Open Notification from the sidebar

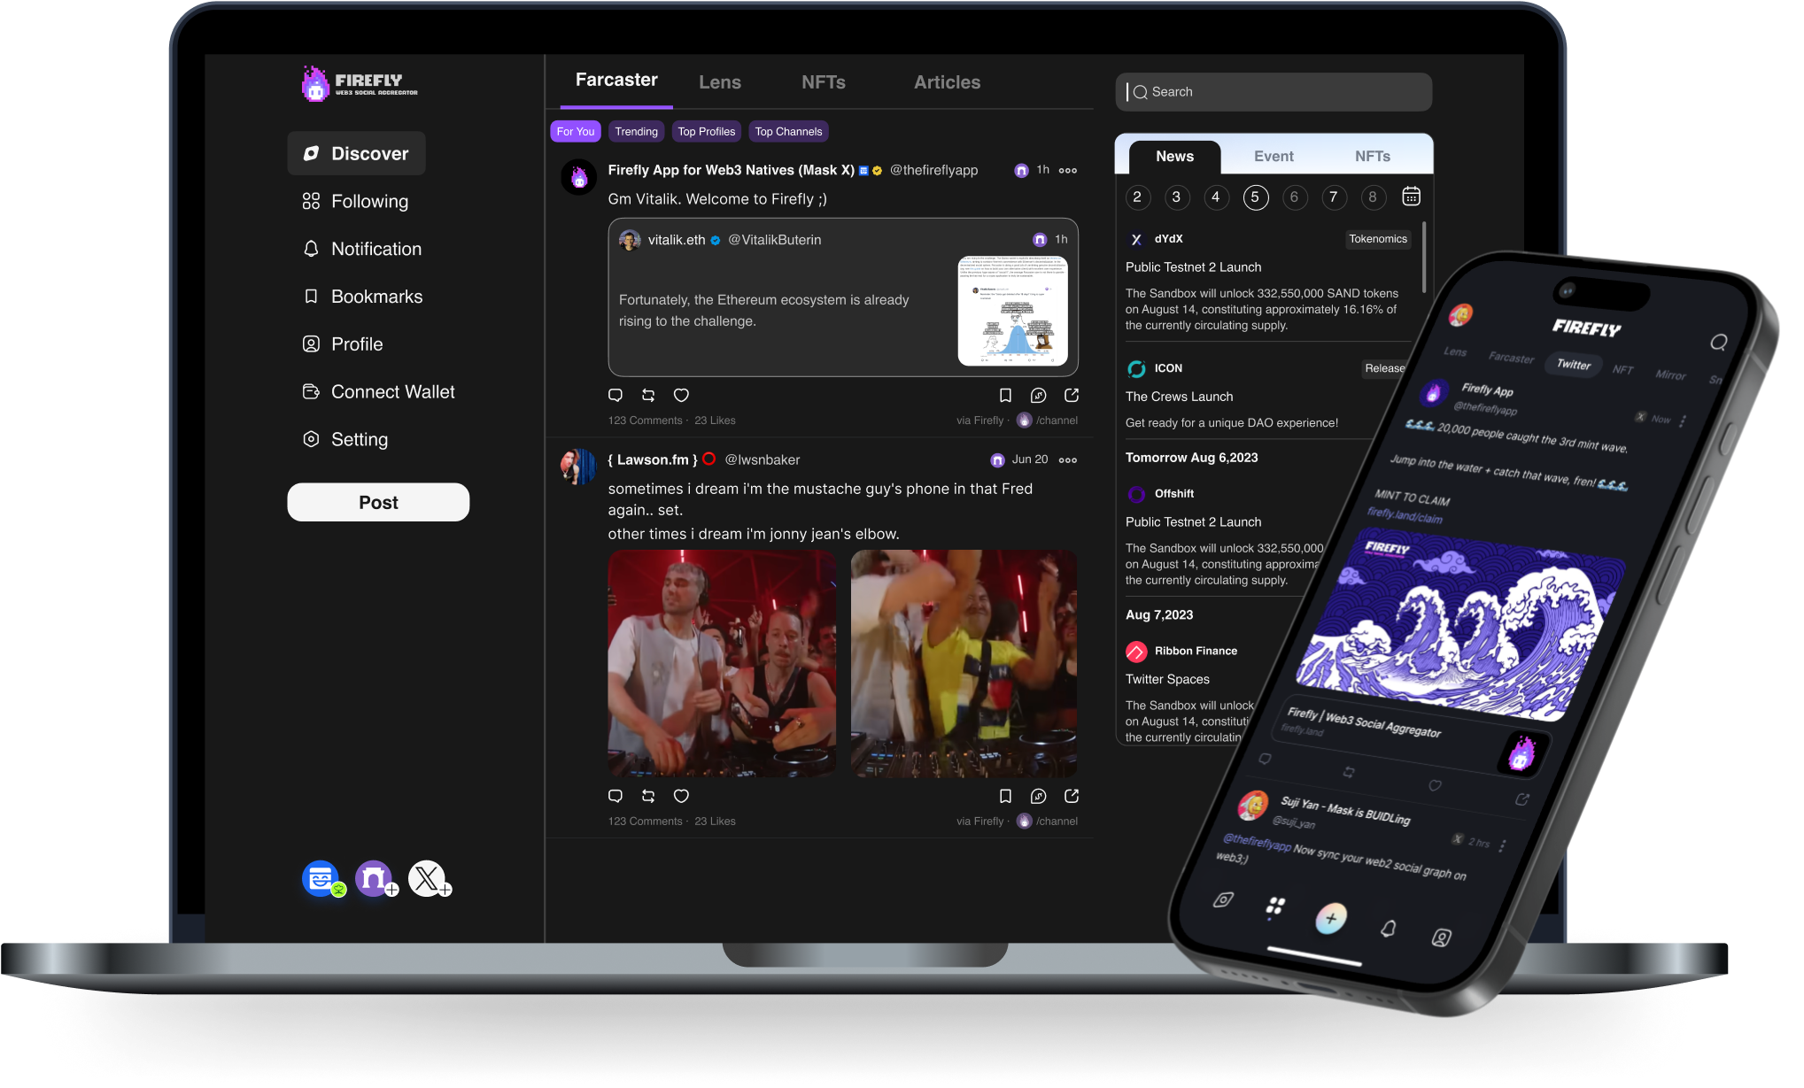click(362, 249)
